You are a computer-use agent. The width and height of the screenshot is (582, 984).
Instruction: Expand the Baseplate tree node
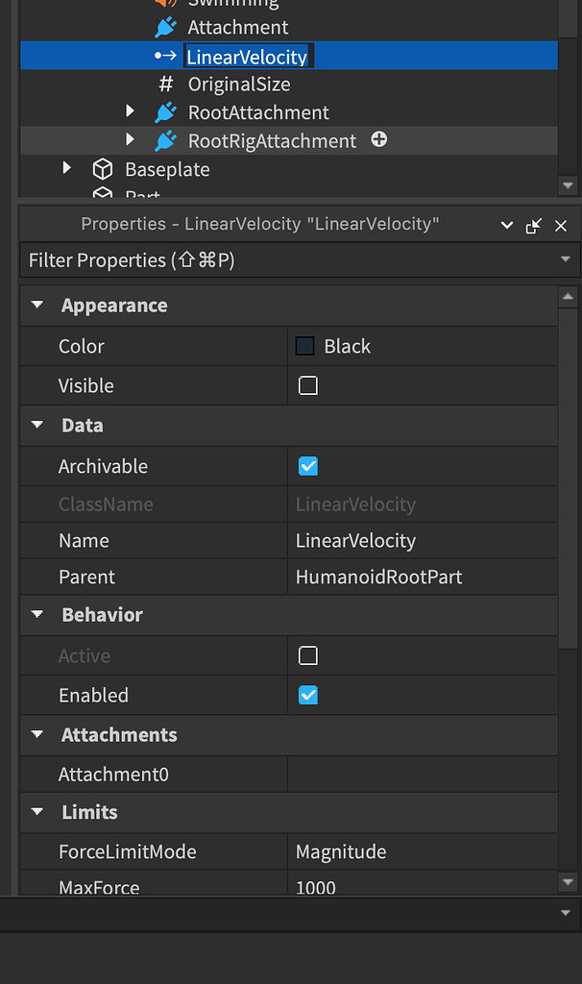point(67,167)
